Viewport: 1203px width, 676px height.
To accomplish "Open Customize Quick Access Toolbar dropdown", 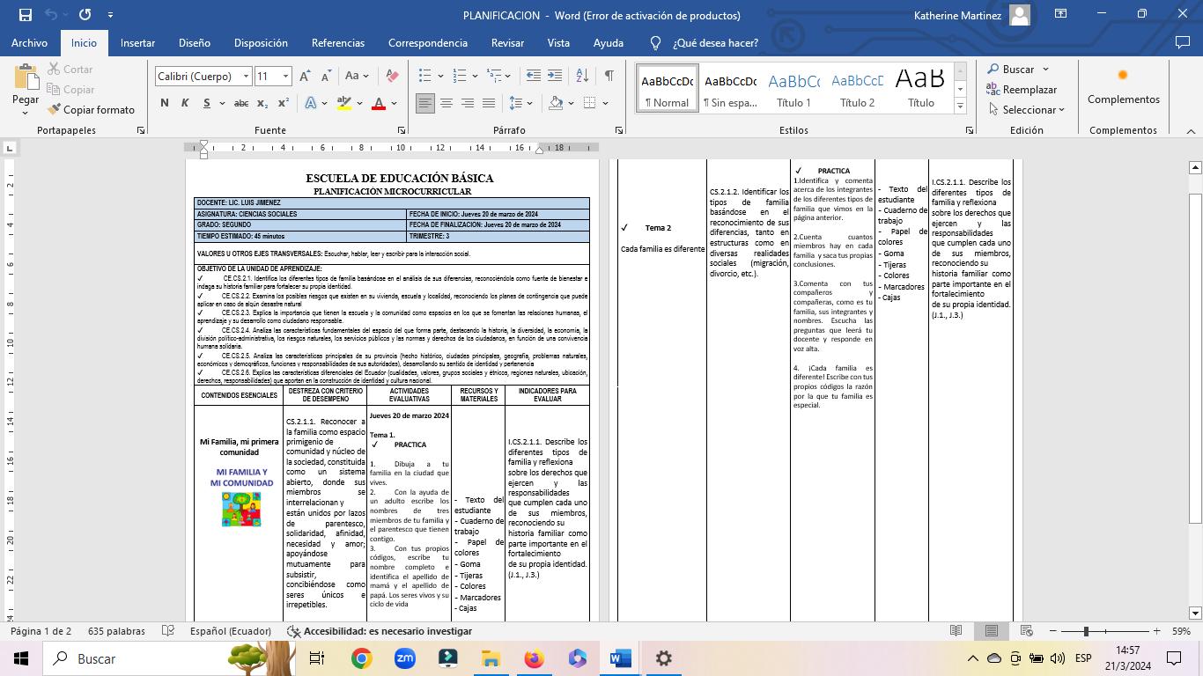I will pos(110,15).
